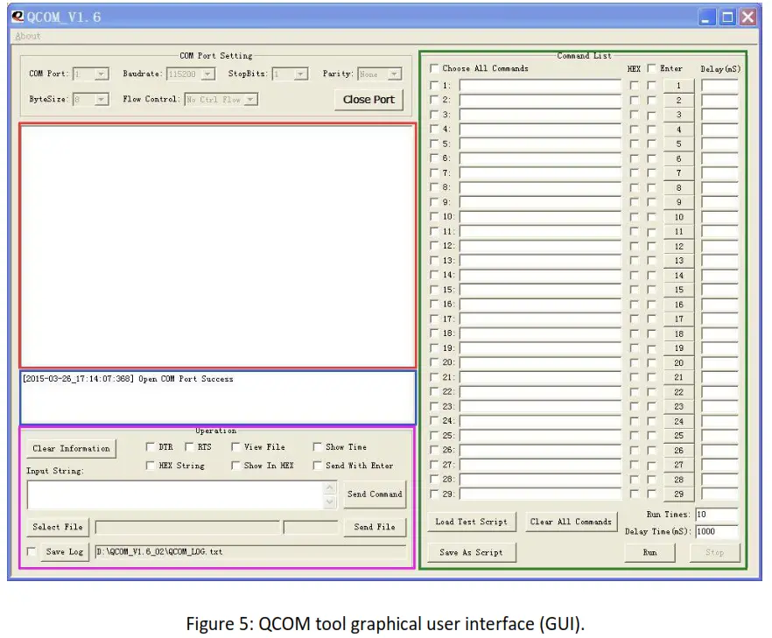Image resolution: width=772 pixels, height=638 pixels.
Task: Maximize the QCOM window
Action: tap(727, 18)
